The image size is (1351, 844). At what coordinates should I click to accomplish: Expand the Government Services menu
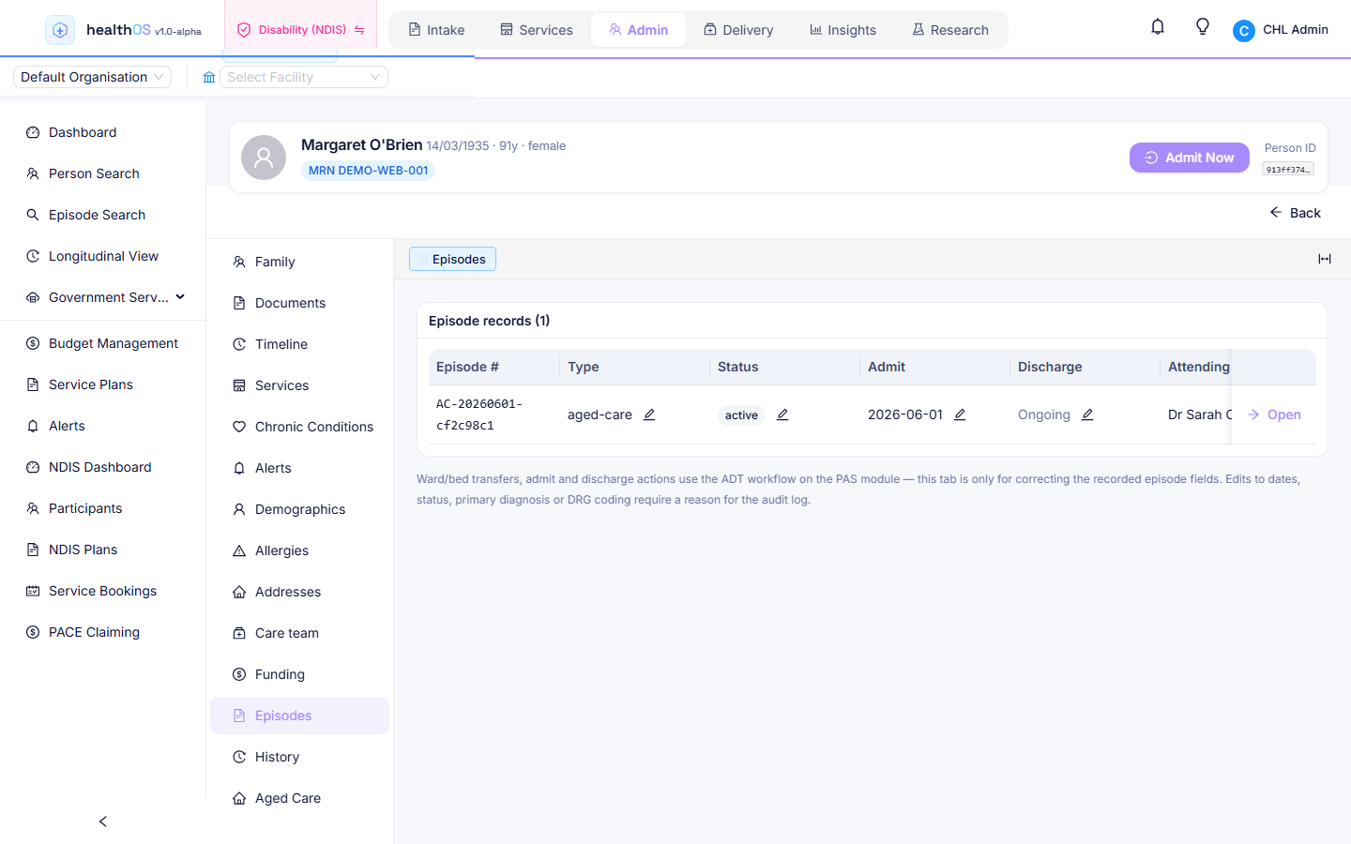[105, 297]
